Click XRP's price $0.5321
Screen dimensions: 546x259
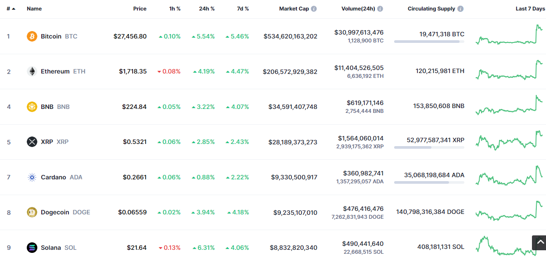tap(135, 142)
